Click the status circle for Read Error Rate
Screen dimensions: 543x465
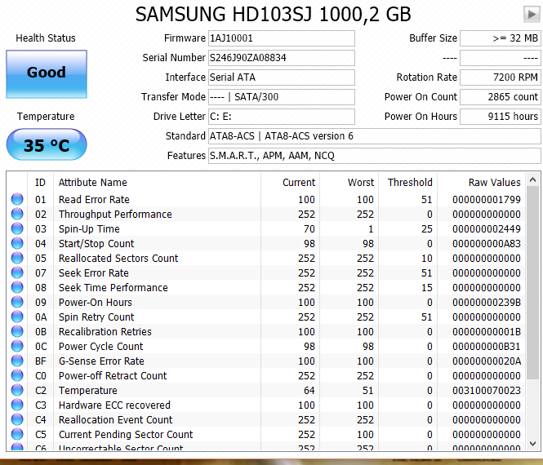click(17, 199)
